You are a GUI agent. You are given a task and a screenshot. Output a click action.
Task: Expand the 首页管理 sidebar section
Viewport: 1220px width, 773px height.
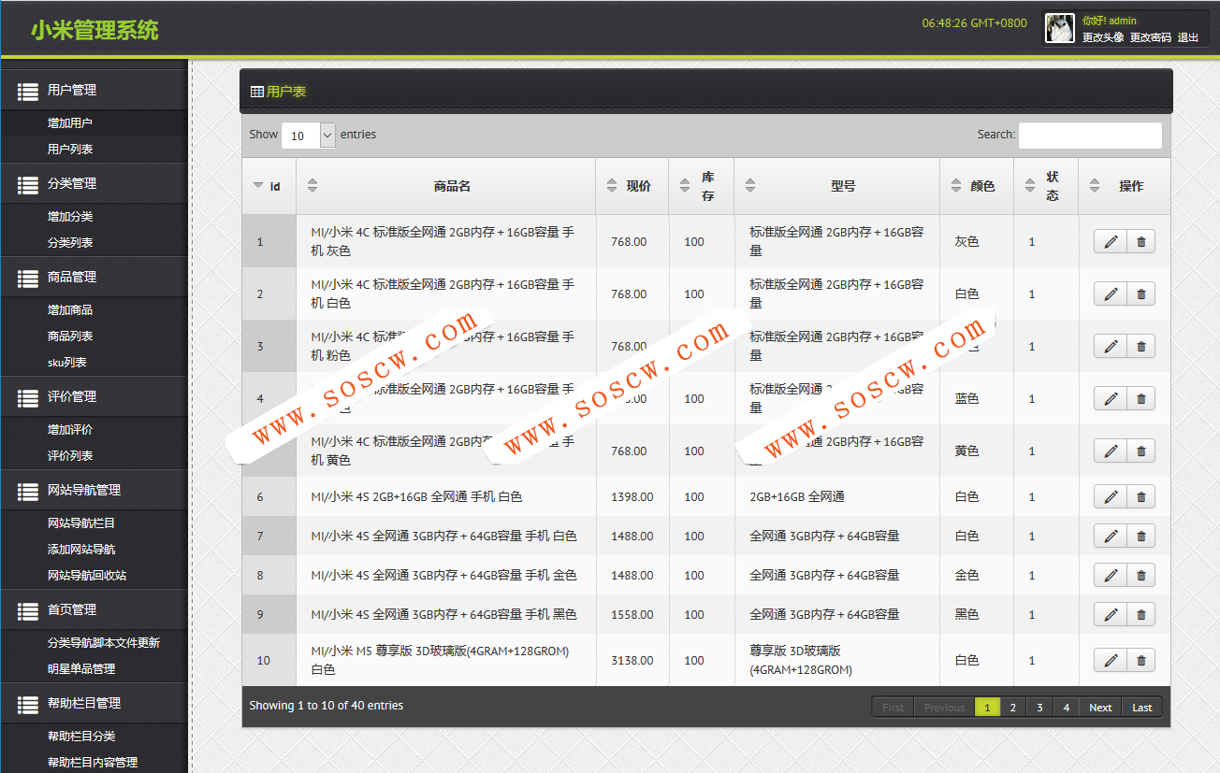pyautogui.click(x=94, y=610)
